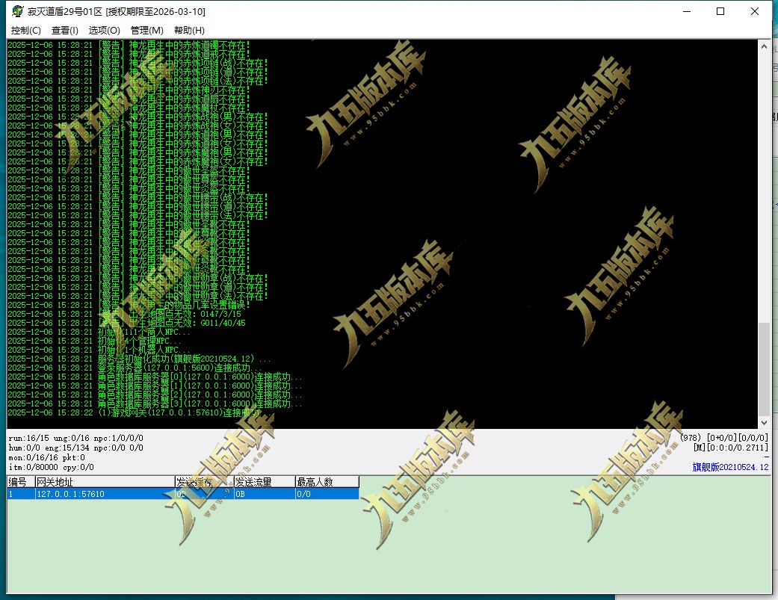Click the 发送缓存 column header
Viewport: 778px width, 600px height.
(205, 482)
